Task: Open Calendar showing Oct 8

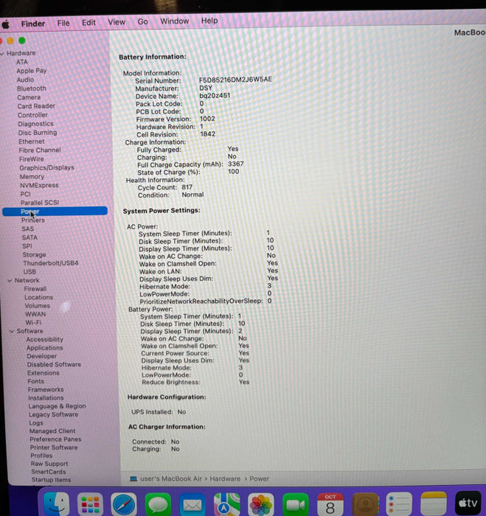Action: [330, 504]
